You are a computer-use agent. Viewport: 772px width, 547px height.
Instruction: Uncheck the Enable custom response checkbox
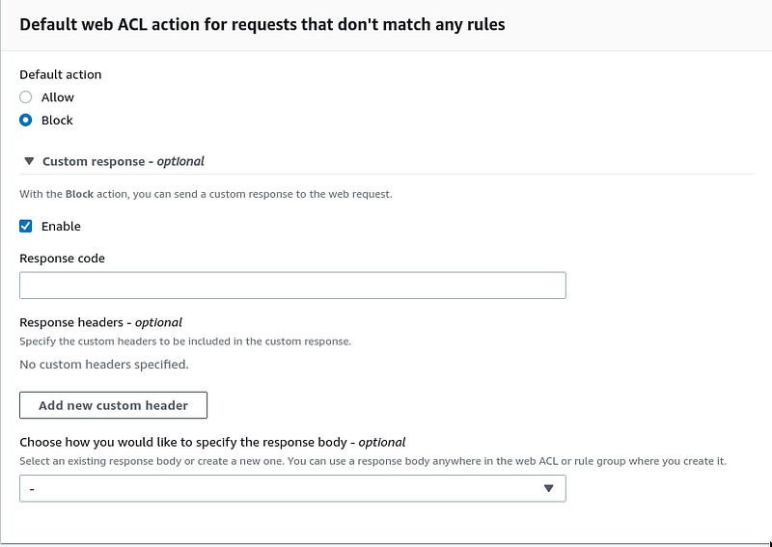[x=26, y=226]
